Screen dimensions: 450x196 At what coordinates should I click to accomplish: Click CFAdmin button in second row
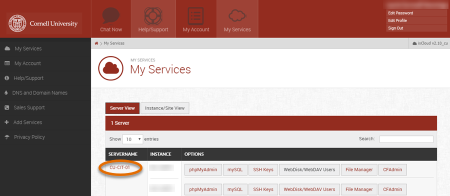point(392,189)
